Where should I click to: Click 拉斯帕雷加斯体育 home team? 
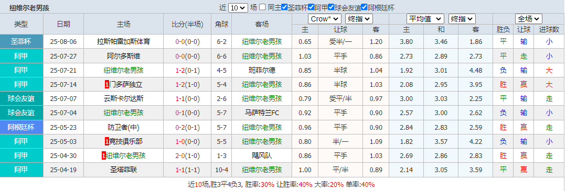123,41
